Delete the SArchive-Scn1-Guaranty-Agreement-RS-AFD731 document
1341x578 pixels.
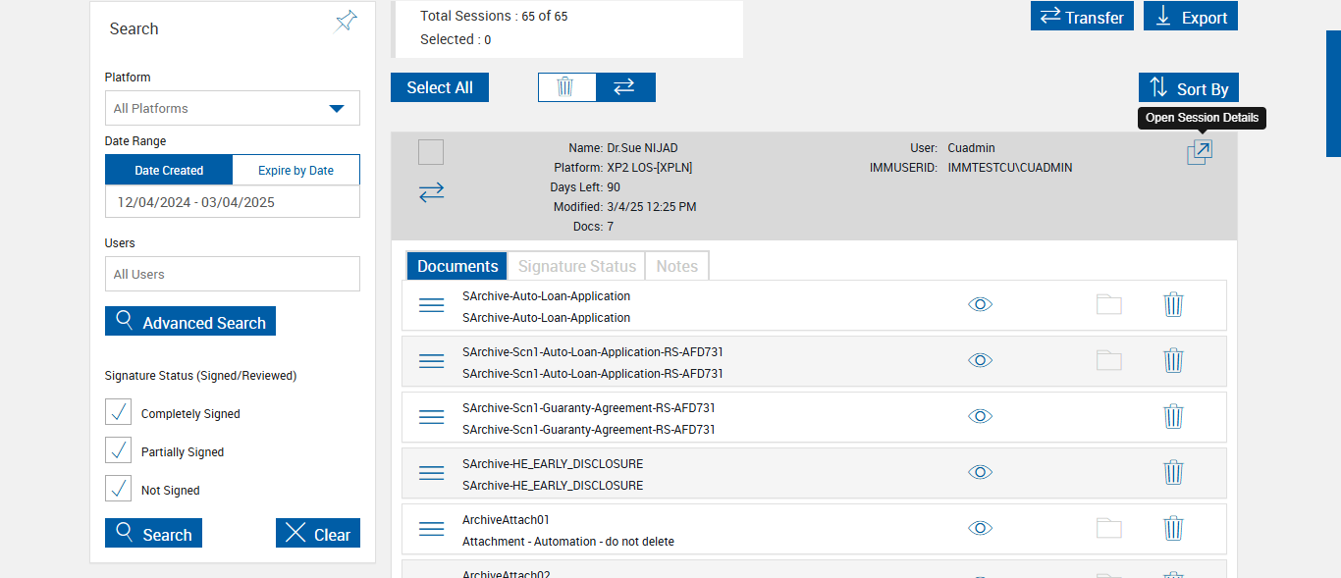(x=1173, y=417)
